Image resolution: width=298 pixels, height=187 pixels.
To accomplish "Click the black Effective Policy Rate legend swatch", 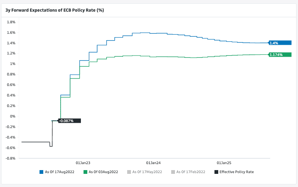I will pos(216,172).
